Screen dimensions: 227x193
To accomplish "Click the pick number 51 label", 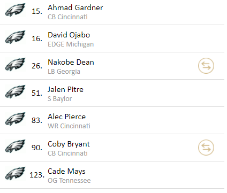I will click(x=37, y=93).
